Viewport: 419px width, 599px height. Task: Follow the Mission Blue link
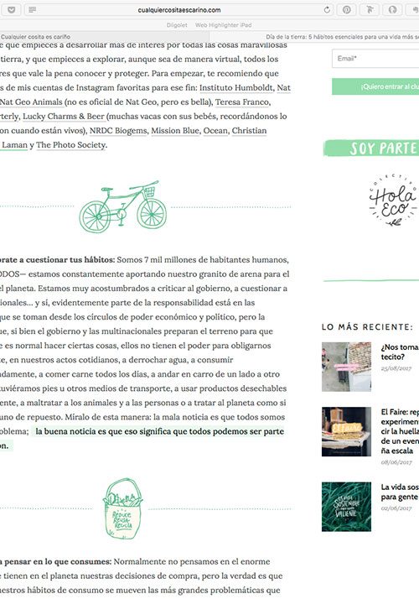click(x=175, y=131)
